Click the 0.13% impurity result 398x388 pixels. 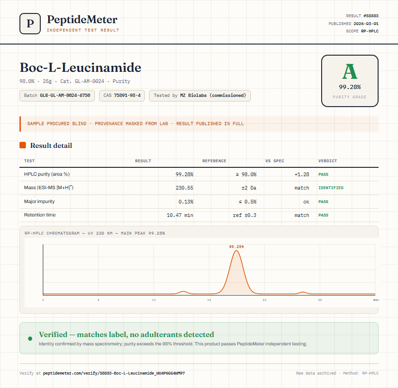[186, 202]
